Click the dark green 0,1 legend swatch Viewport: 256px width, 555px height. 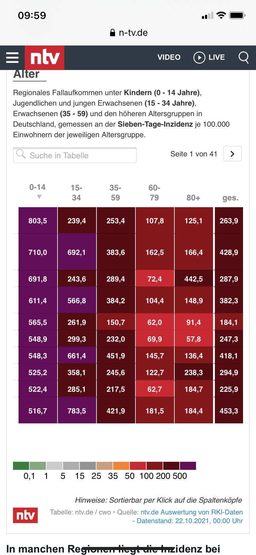pyautogui.click(x=21, y=466)
